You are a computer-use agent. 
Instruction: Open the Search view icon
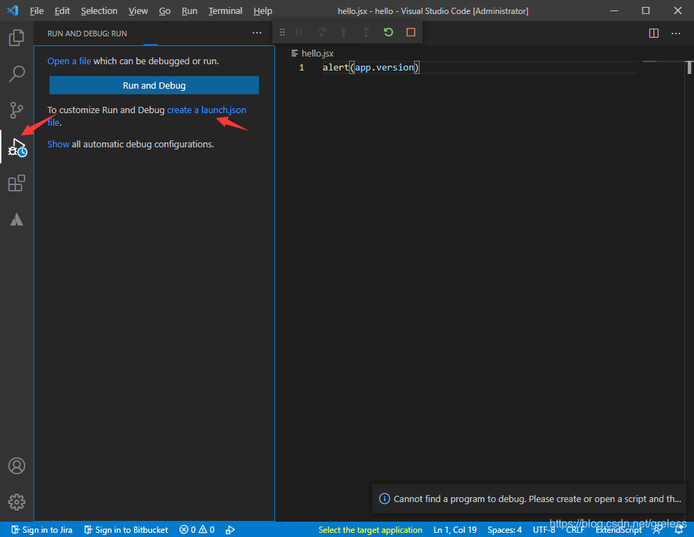click(16, 73)
